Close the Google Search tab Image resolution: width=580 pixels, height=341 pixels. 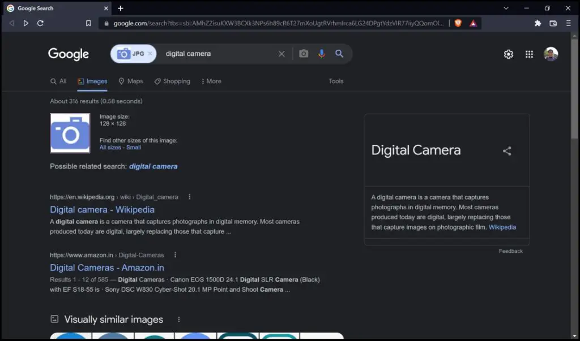click(106, 8)
